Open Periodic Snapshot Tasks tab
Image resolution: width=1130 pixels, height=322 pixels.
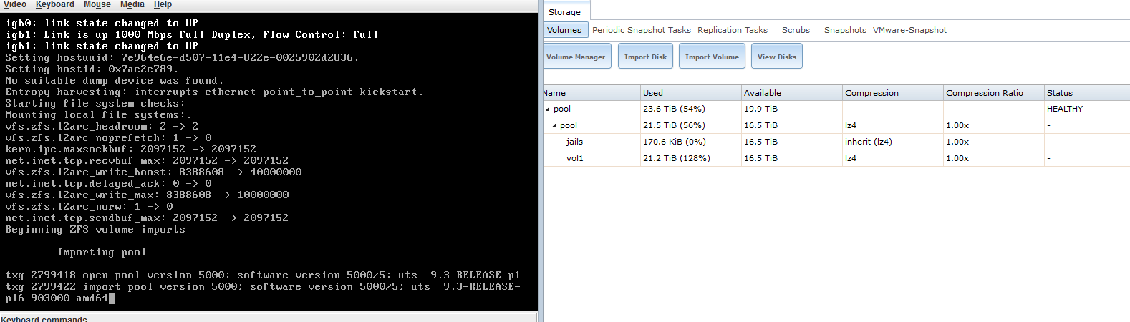[642, 30]
